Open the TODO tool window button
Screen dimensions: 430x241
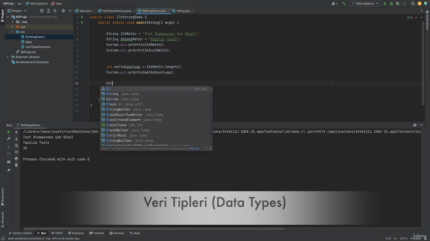56,233
